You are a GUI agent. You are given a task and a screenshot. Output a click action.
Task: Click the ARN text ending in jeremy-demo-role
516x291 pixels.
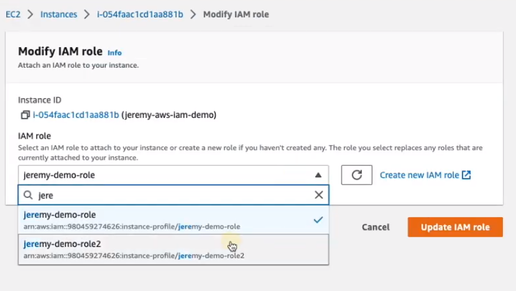pyautogui.click(x=132, y=226)
